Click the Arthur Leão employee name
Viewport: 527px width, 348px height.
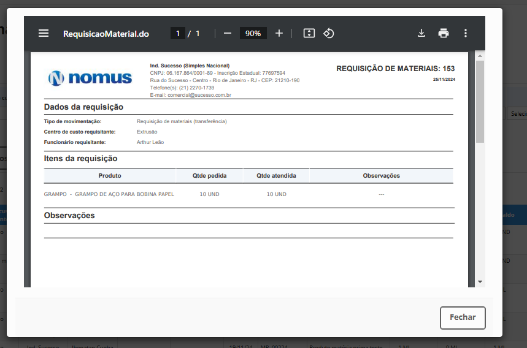150,142
